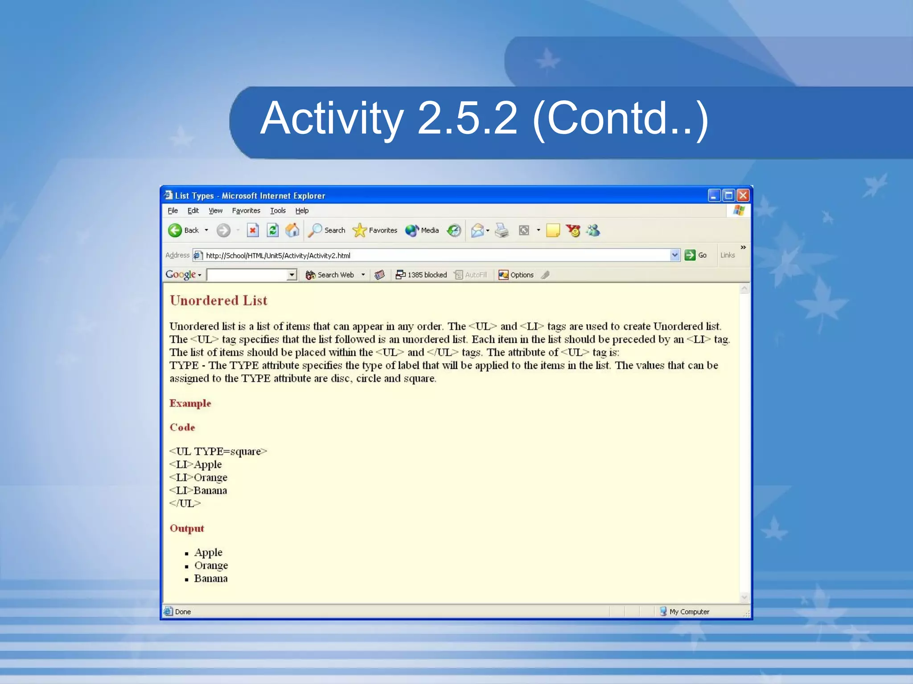The width and height of the screenshot is (913, 684).
Task: Click the Search Web binoculars button
Action: pos(329,275)
